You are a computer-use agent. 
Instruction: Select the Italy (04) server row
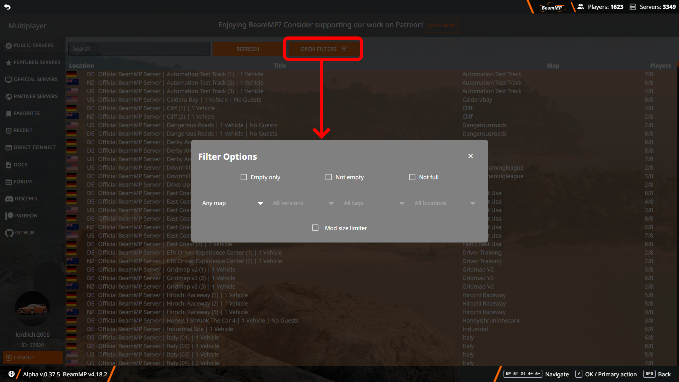pyautogui.click(x=372, y=363)
